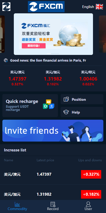
Task: Open Quick recharge card
Action: (x=30, y=106)
